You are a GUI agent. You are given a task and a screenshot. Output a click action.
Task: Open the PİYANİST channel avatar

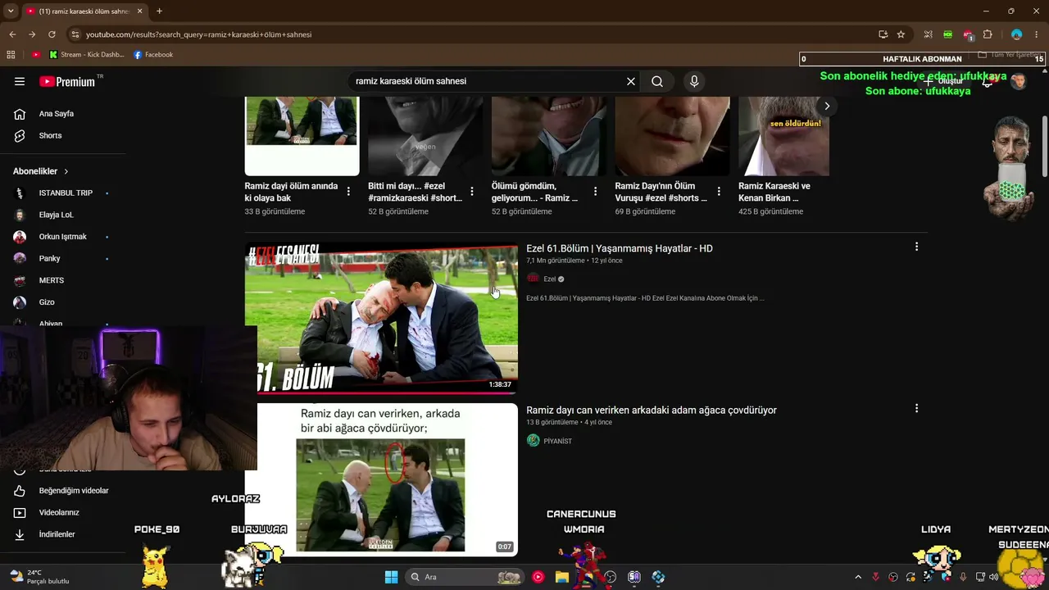click(534, 441)
